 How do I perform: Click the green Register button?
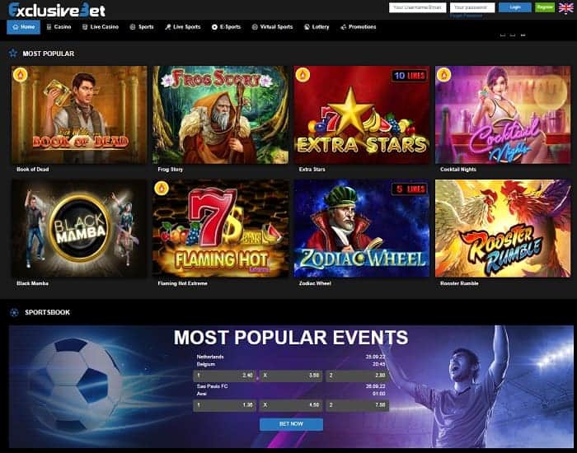(x=545, y=7)
